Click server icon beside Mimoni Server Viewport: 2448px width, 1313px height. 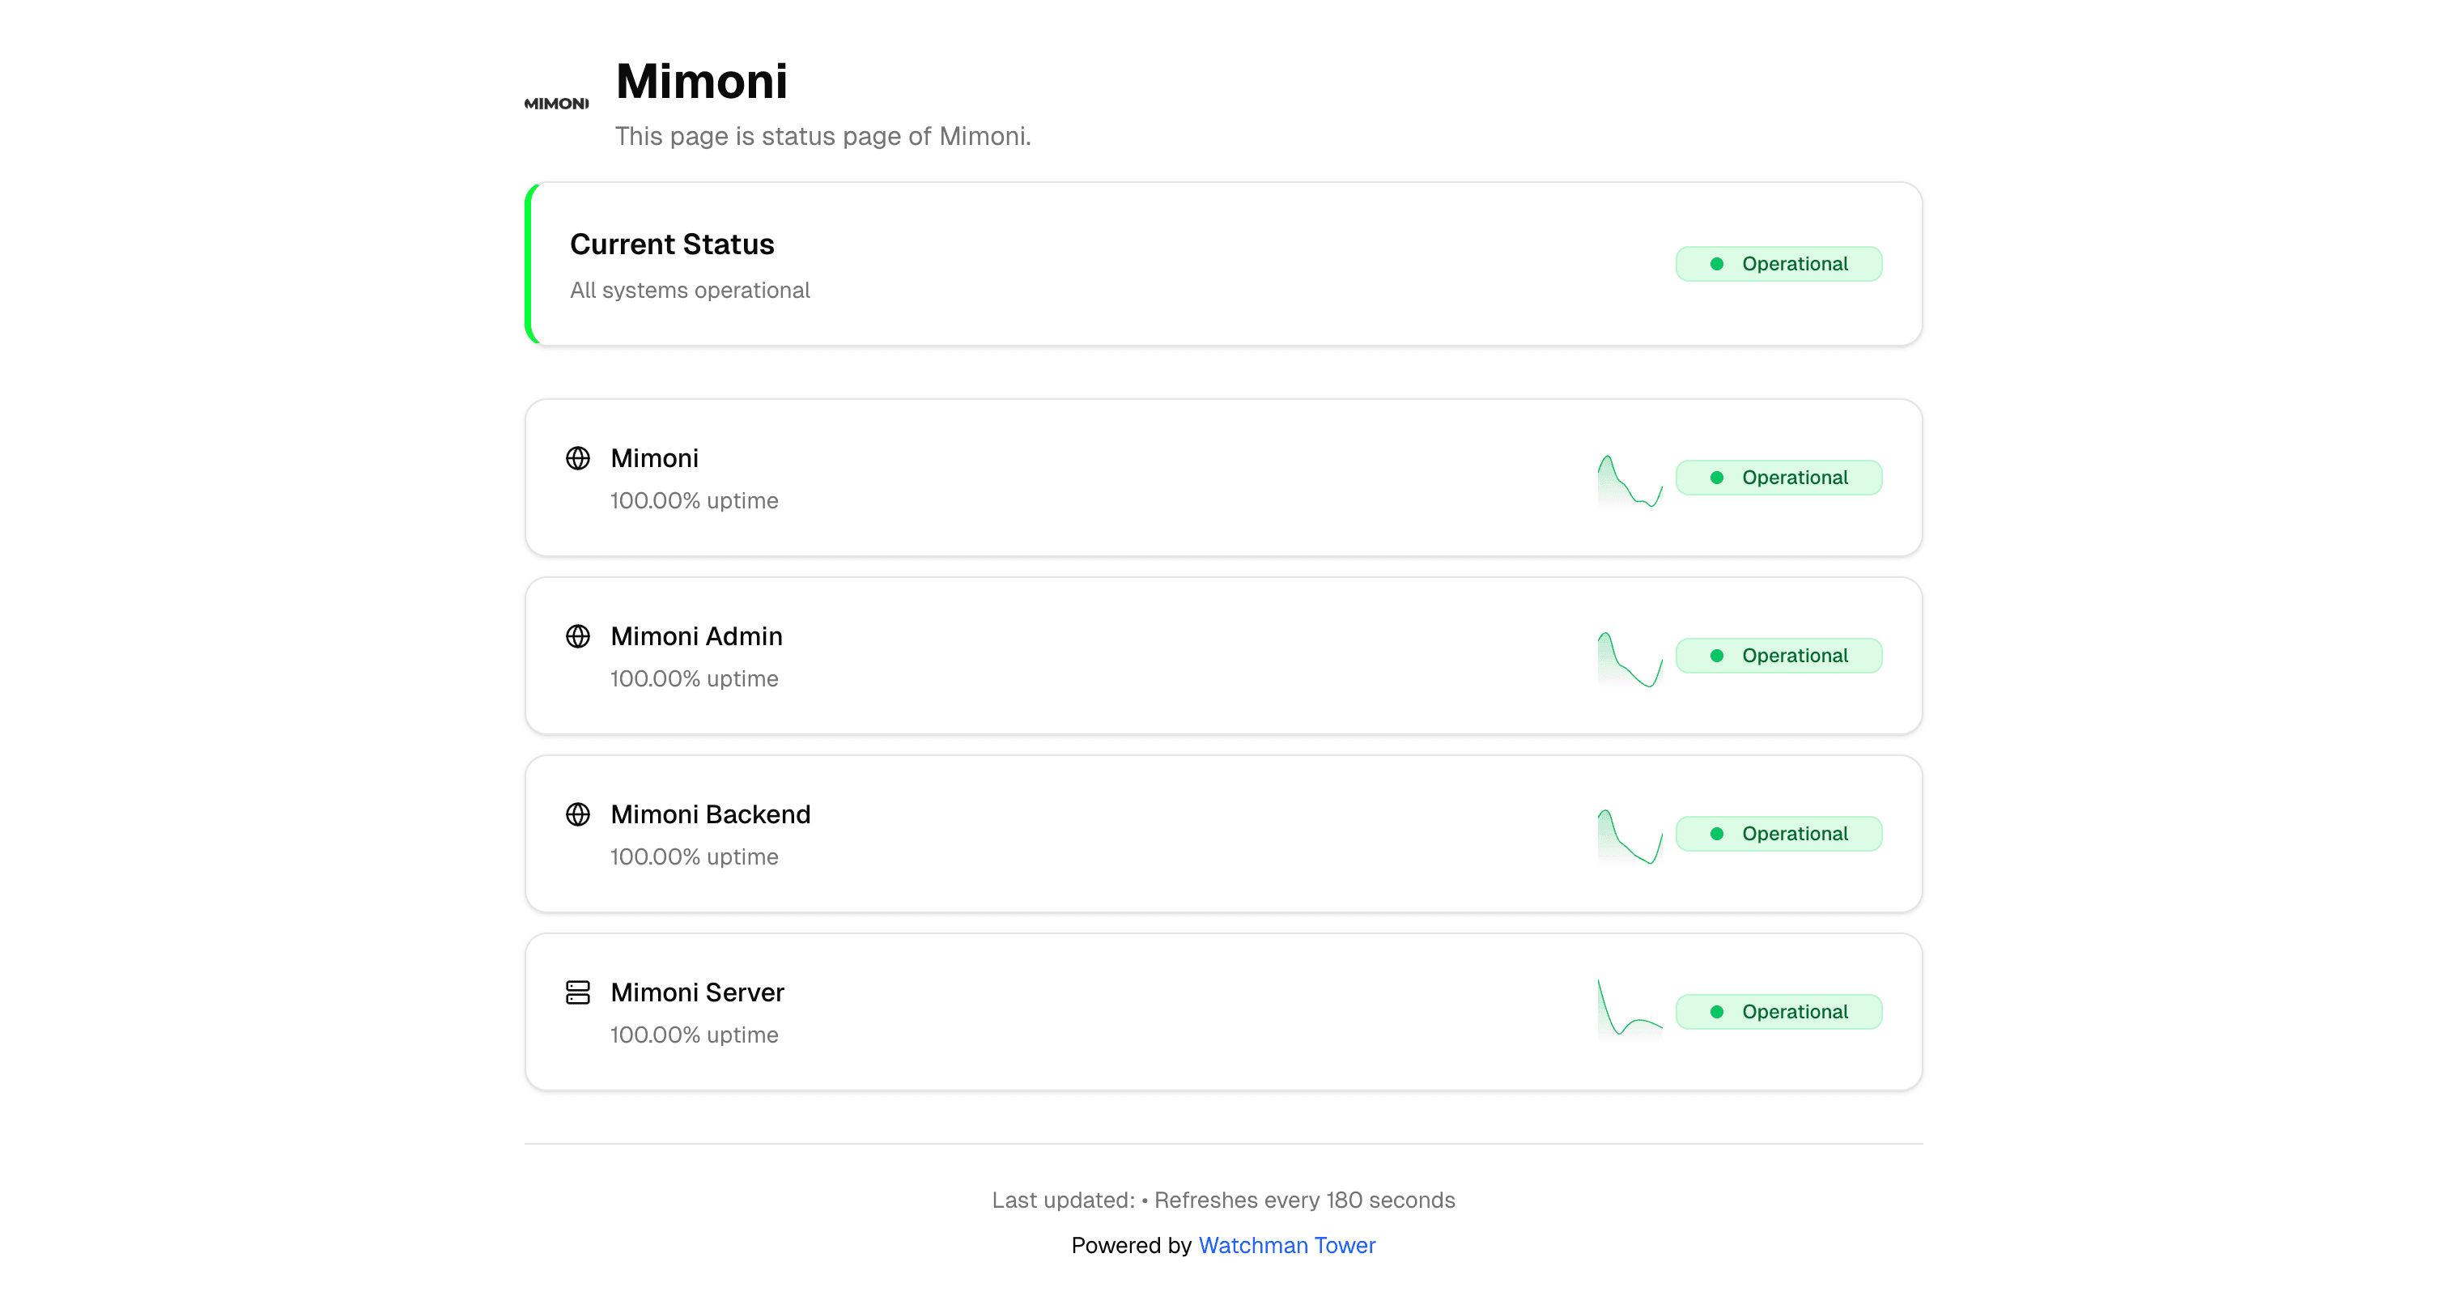tap(578, 992)
